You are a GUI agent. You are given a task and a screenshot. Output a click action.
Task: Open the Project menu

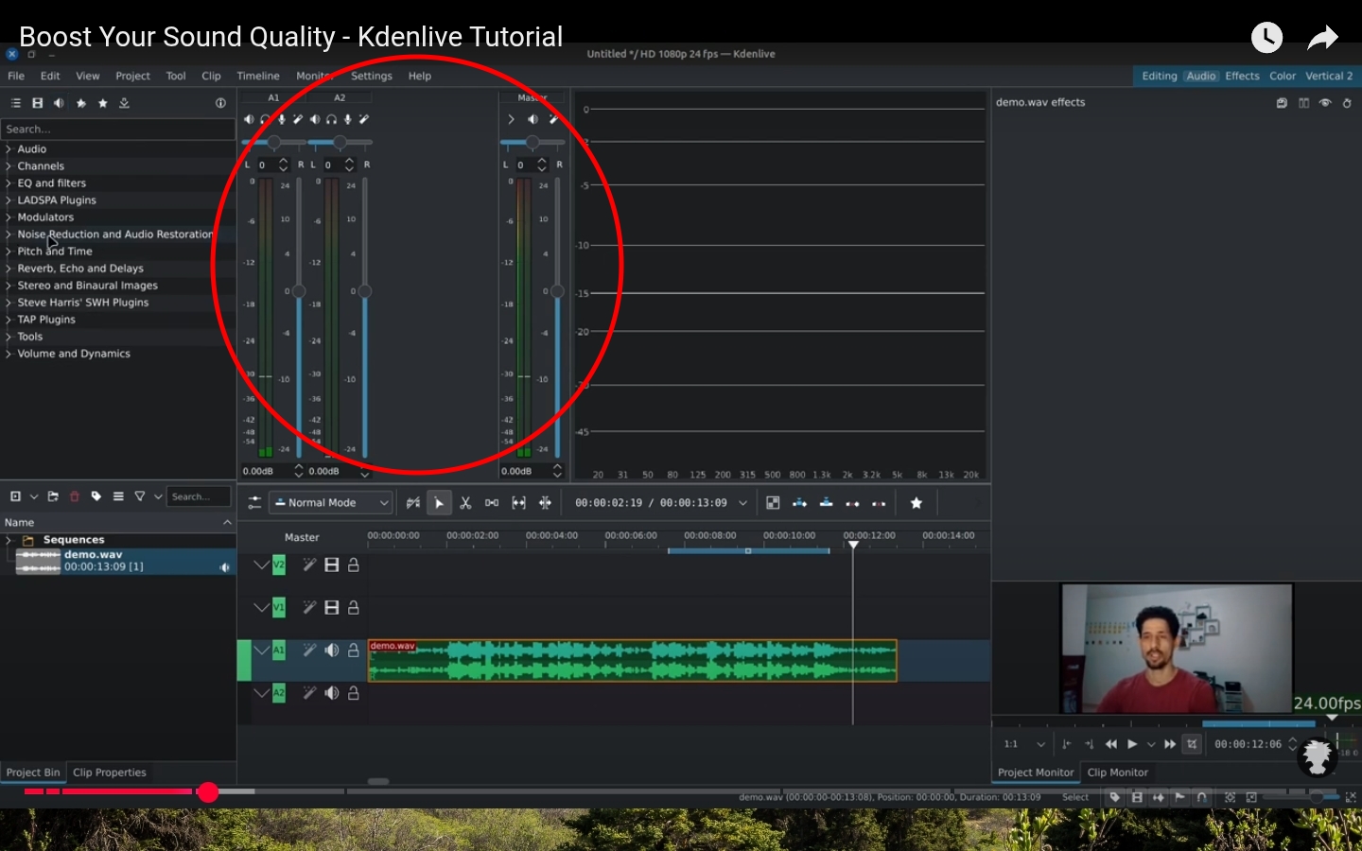coord(132,76)
